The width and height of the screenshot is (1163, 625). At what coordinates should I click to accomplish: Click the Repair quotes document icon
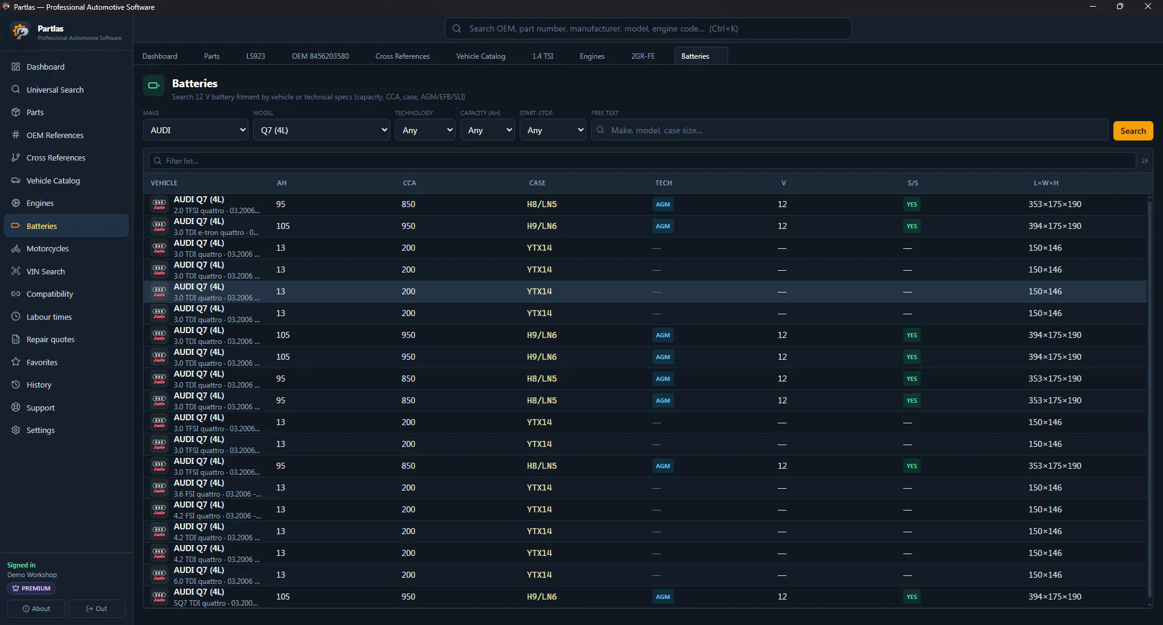click(x=16, y=340)
